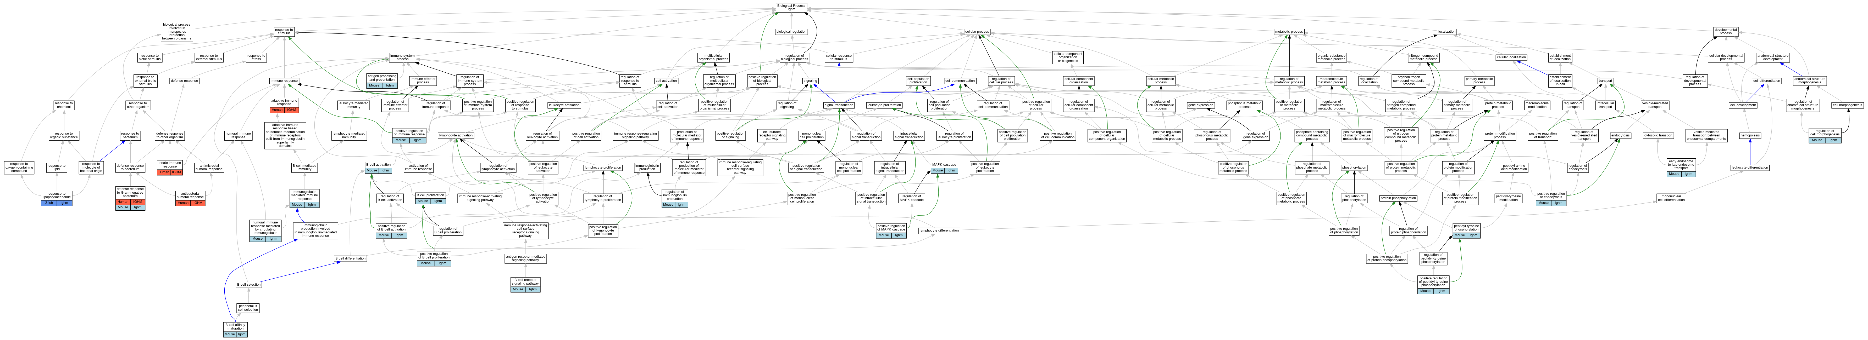Viewport: 1868px width, 340px height.
Task: Click the 'immune response-activating signaling pathway' node
Action: pyautogui.click(x=480, y=198)
